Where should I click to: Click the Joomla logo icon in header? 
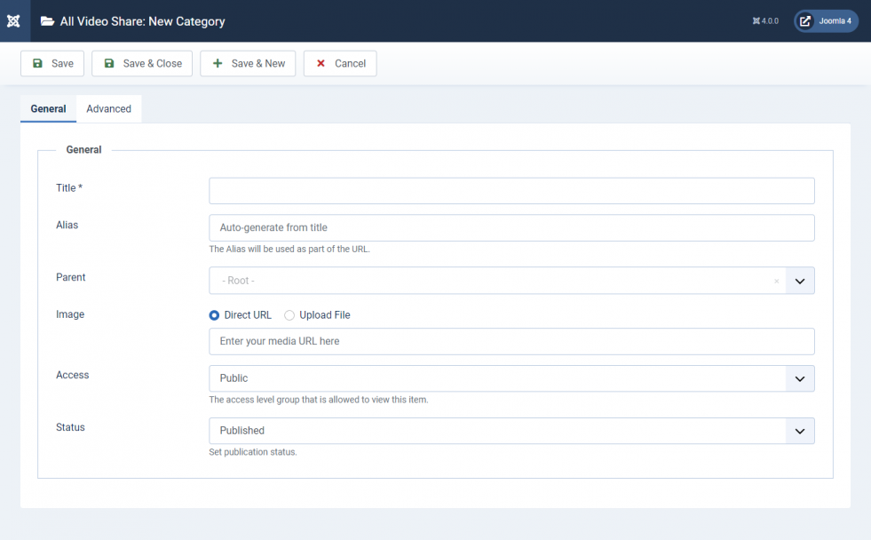coord(13,21)
